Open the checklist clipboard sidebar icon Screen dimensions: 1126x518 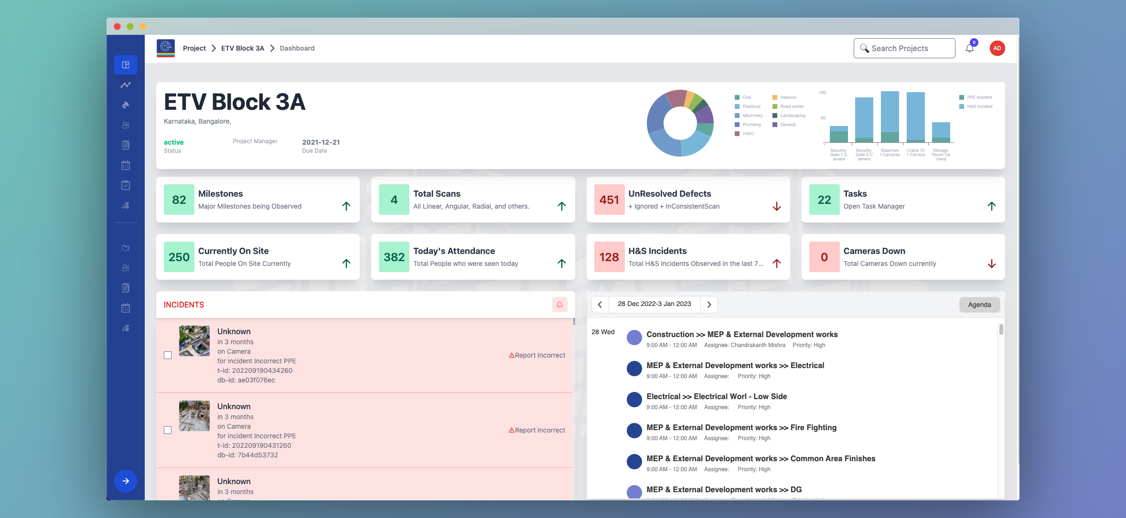click(x=126, y=185)
